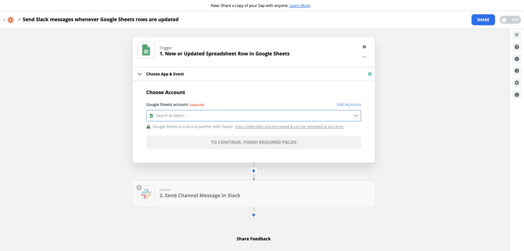Click the Zap title text
Screen dimensions: 524x251
tap(100, 20)
